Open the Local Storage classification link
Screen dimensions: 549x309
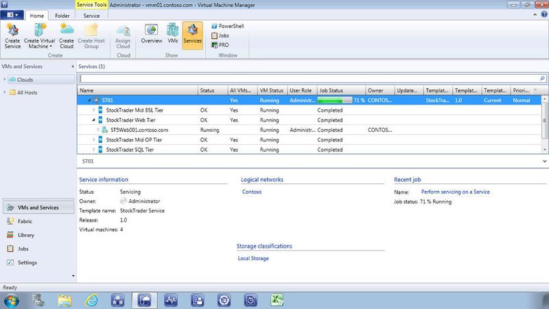[x=253, y=258]
